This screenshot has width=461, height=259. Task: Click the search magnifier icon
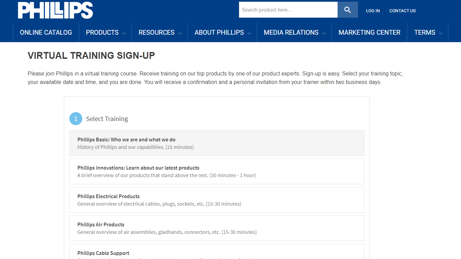[x=347, y=10]
